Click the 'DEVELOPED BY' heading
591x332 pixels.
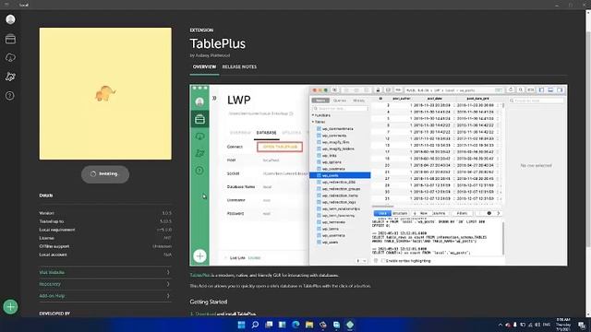(54, 314)
